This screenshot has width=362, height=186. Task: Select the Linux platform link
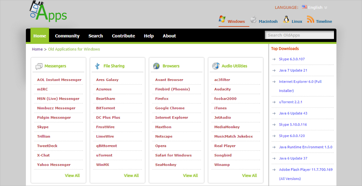pyautogui.click(x=297, y=21)
